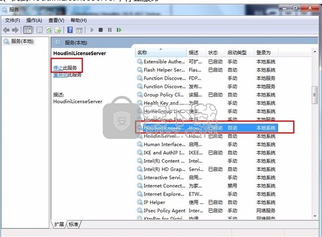The height and width of the screenshot is (237, 322).
Task: Click the IKEE... description cell
Action: (196, 152)
